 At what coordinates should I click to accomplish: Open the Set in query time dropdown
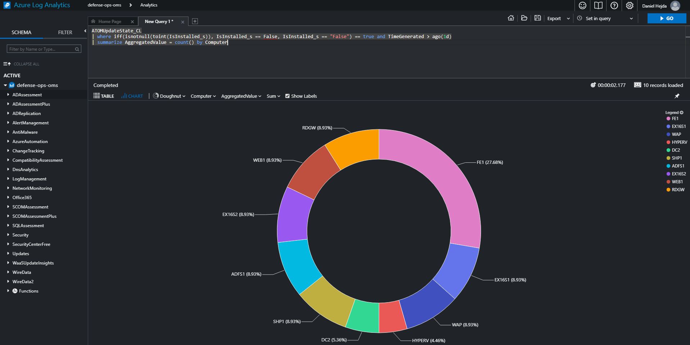click(605, 18)
